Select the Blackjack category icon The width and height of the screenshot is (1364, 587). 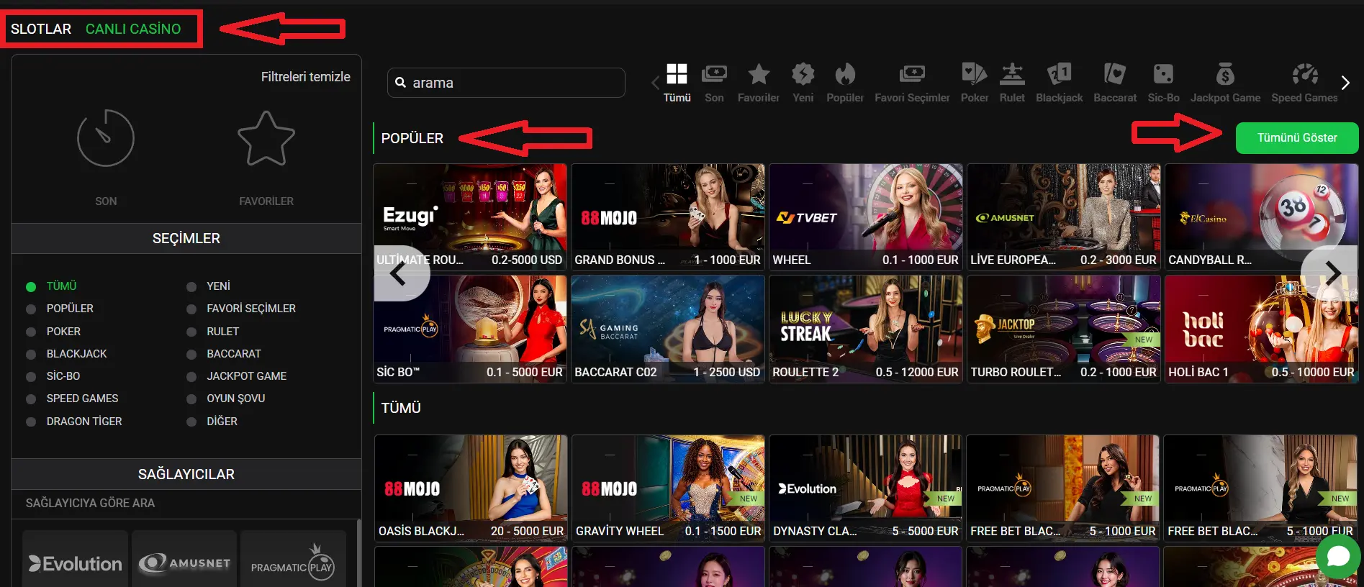1059,74
